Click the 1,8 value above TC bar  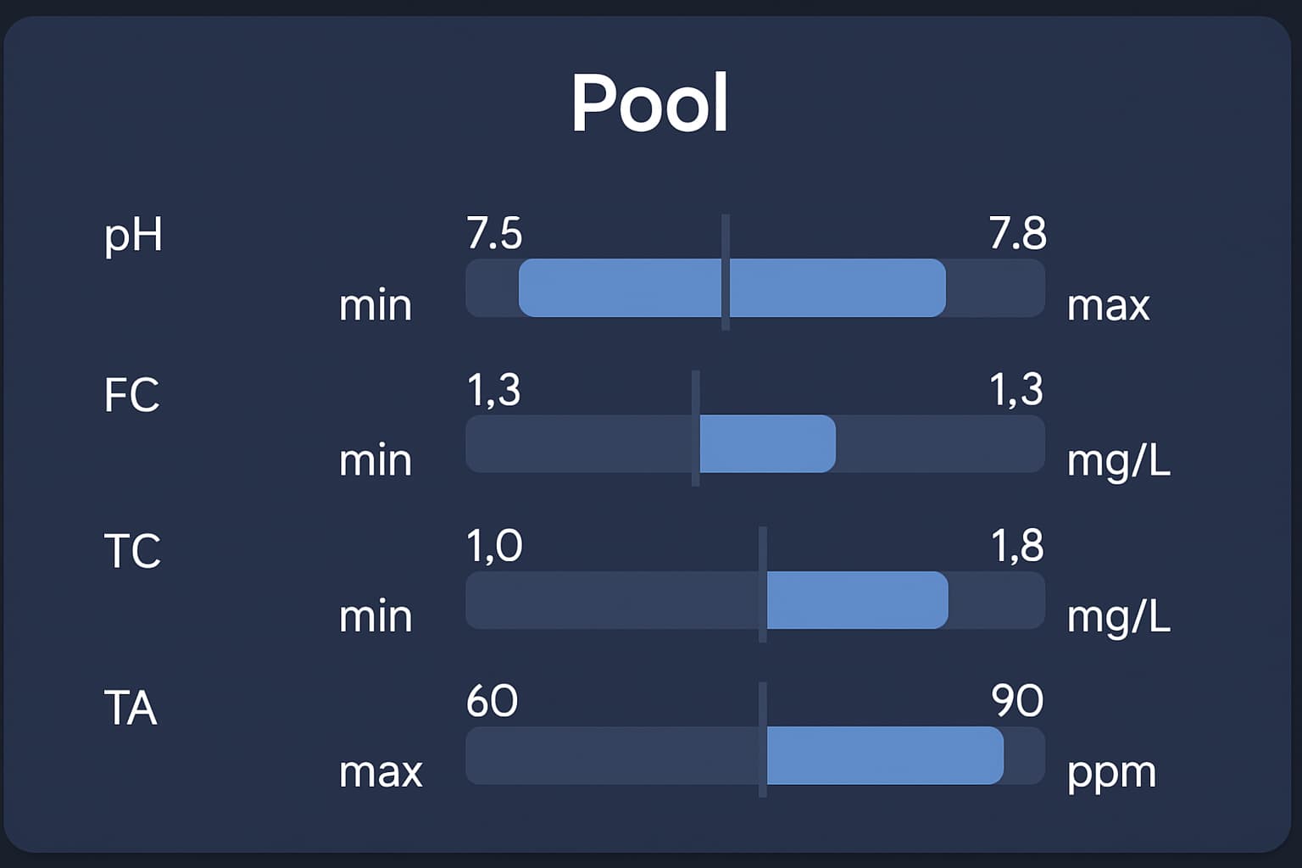click(x=1017, y=546)
